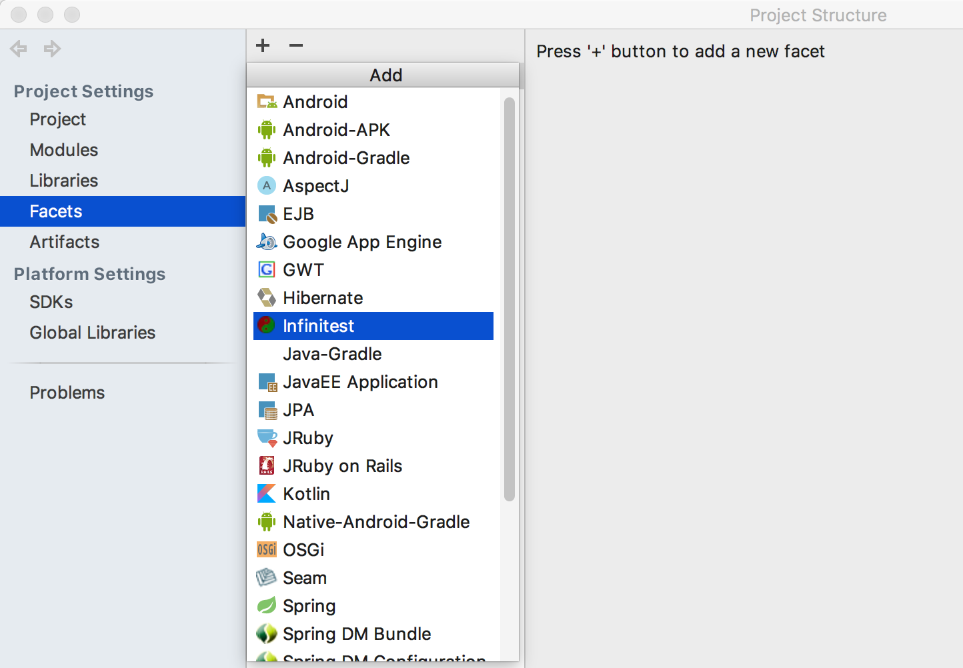Choose Native-Android-Gradle label
Image resolution: width=963 pixels, height=668 pixels.
coord(377,522)
